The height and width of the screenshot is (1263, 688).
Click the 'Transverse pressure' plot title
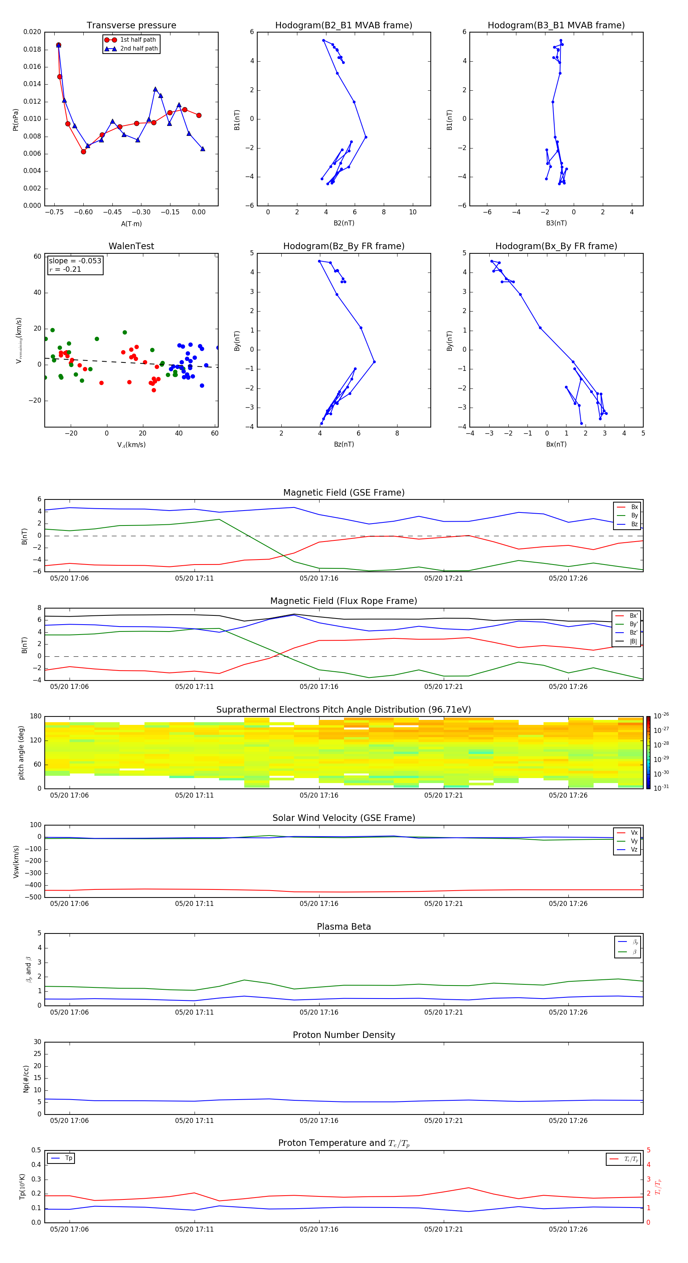(x=131, y=26)
